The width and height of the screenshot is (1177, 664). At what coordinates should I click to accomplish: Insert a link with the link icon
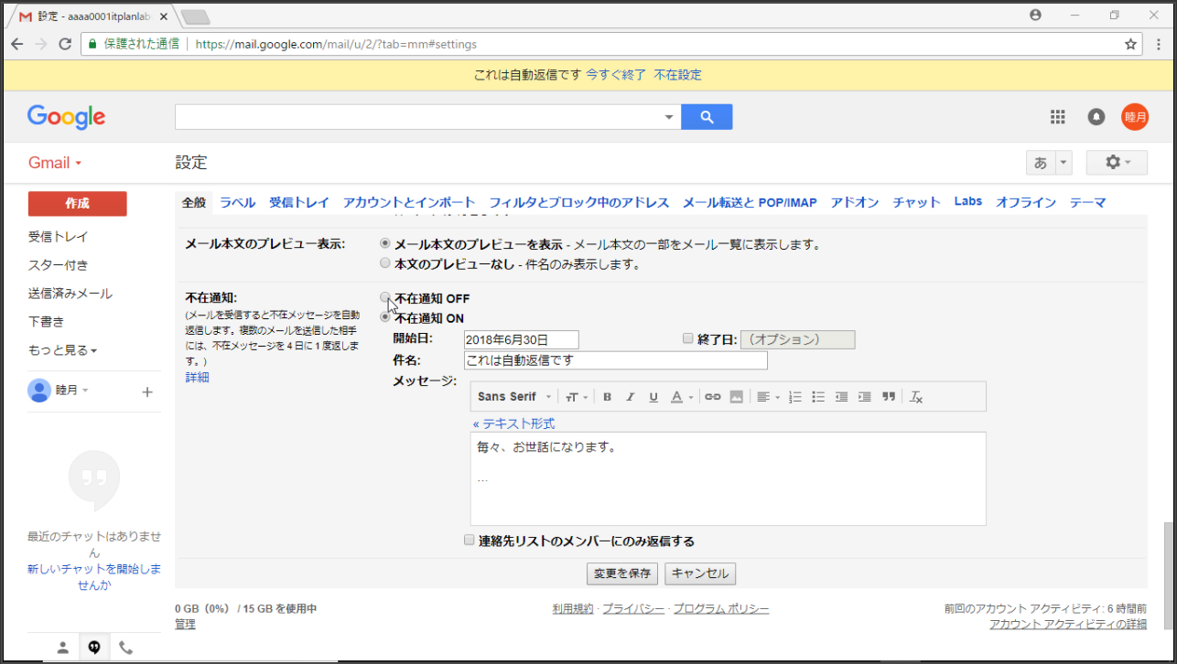(712, 397)
